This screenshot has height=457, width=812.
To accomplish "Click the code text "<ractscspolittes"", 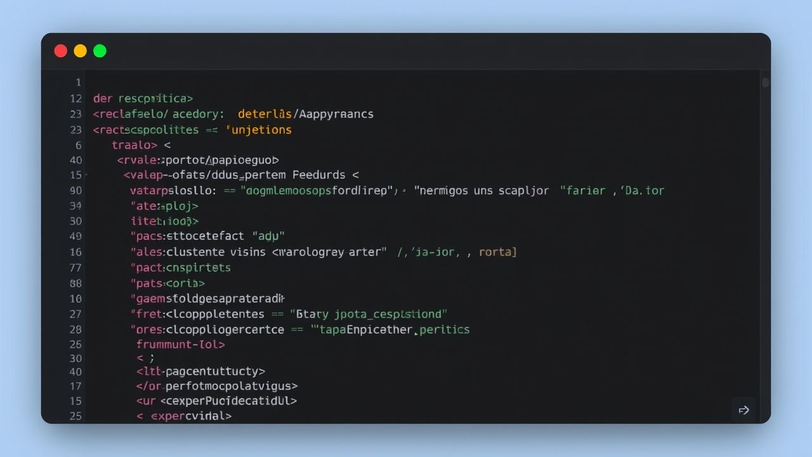I will point(146,129).
